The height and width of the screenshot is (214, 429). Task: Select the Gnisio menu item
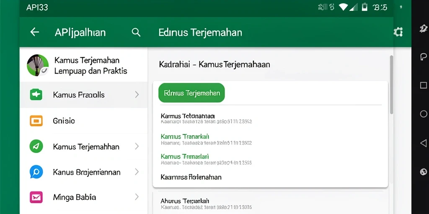click(x=84, y=121)
